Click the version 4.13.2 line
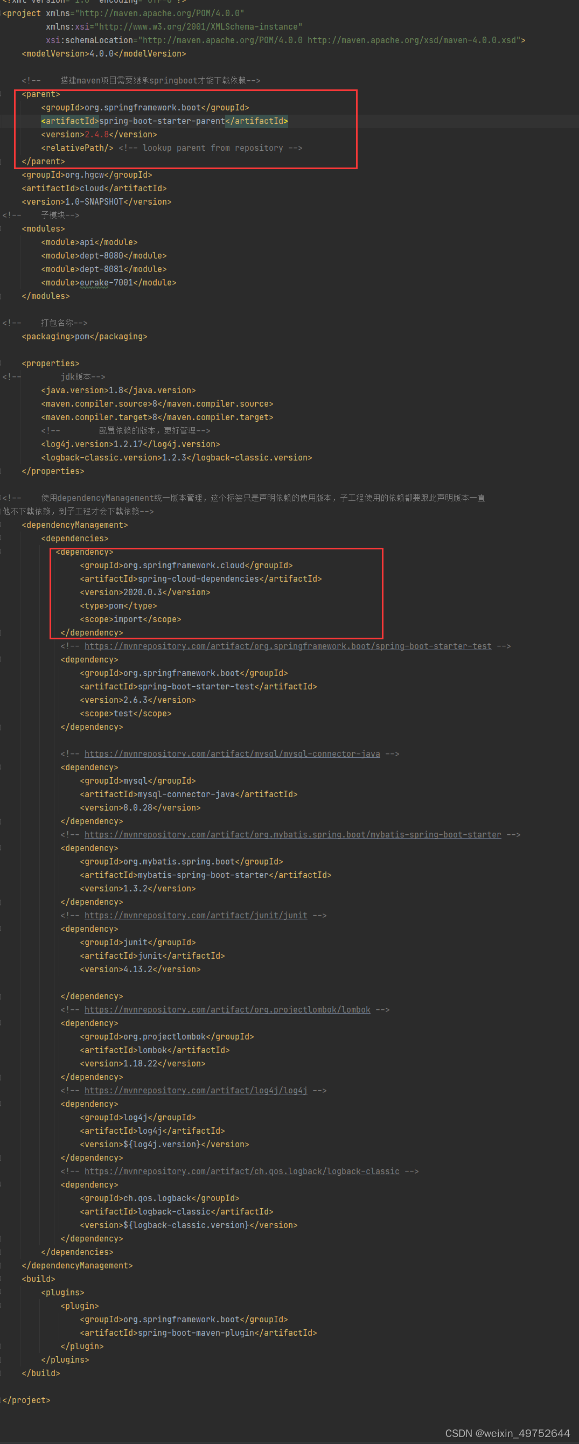The image size is (579, 1444). click(x=140, y=968)
